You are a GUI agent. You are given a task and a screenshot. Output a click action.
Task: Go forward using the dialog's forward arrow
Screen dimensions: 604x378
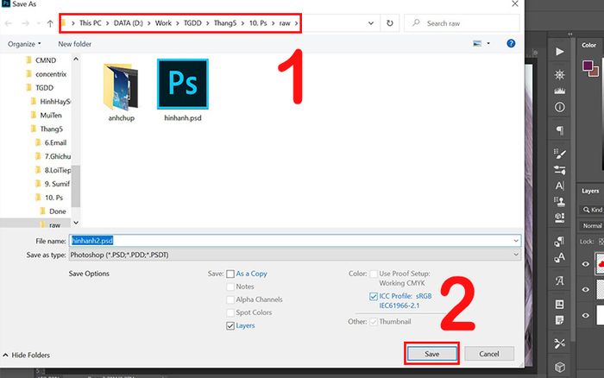point(25,23)
